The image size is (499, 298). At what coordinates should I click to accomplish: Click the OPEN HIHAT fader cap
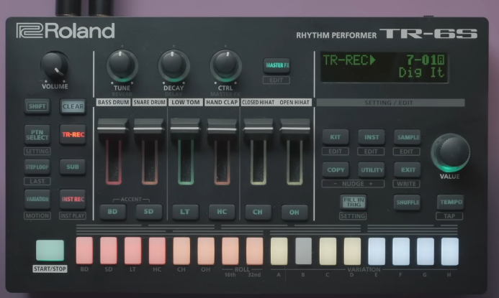(x=295, y=127)
